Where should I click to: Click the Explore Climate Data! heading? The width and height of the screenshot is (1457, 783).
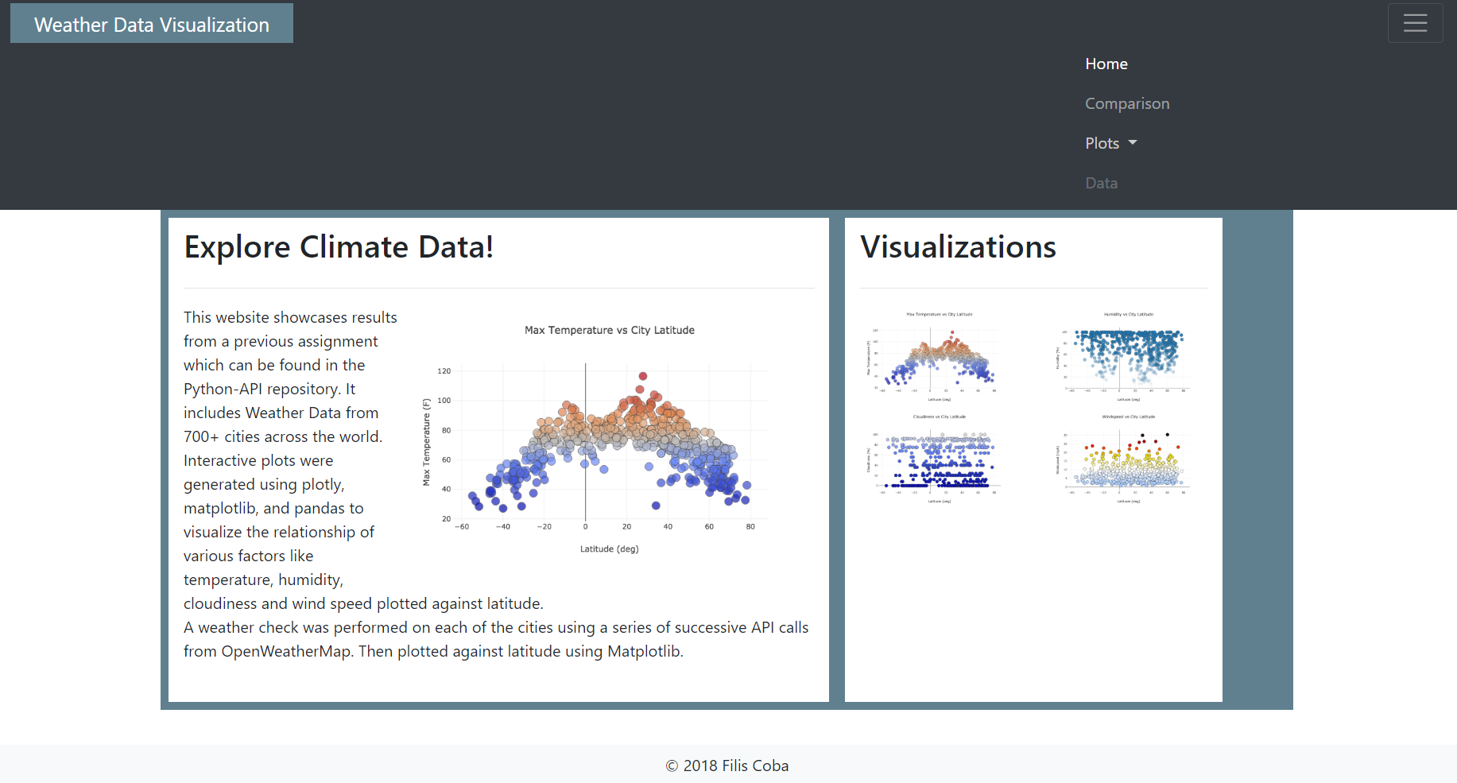point(339,247)
